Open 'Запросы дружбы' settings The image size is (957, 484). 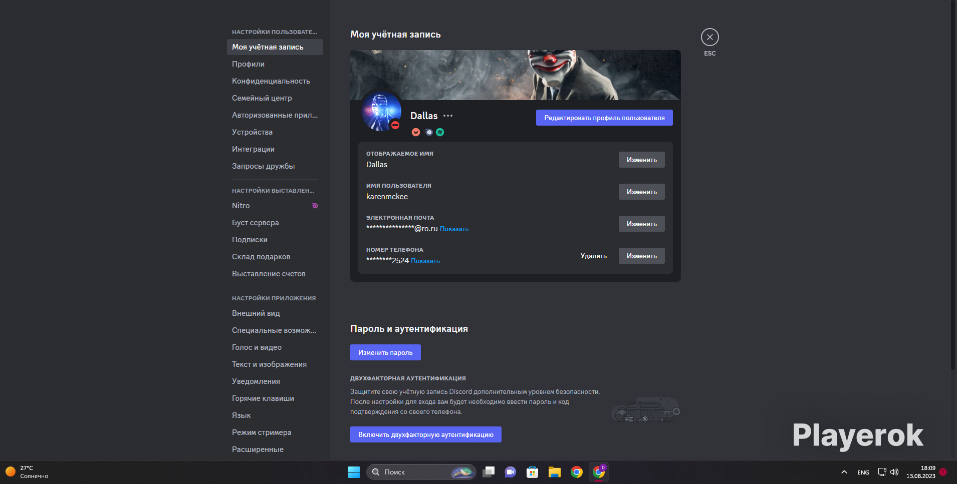point(275,166)
